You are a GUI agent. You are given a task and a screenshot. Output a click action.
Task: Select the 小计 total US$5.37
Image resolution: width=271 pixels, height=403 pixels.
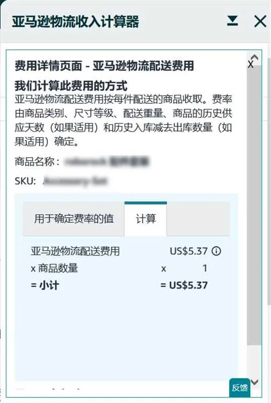coord(184,285)
